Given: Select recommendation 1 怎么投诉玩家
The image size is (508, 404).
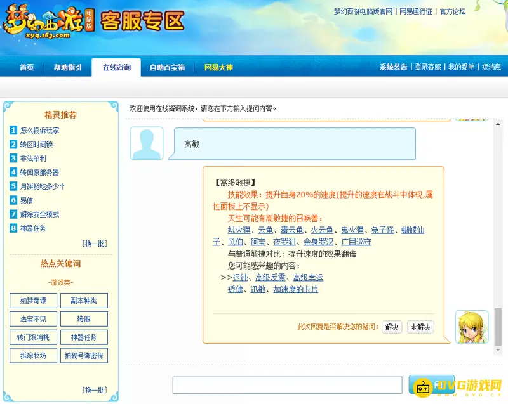Looking at the screenshot, I should pos(39,131).
